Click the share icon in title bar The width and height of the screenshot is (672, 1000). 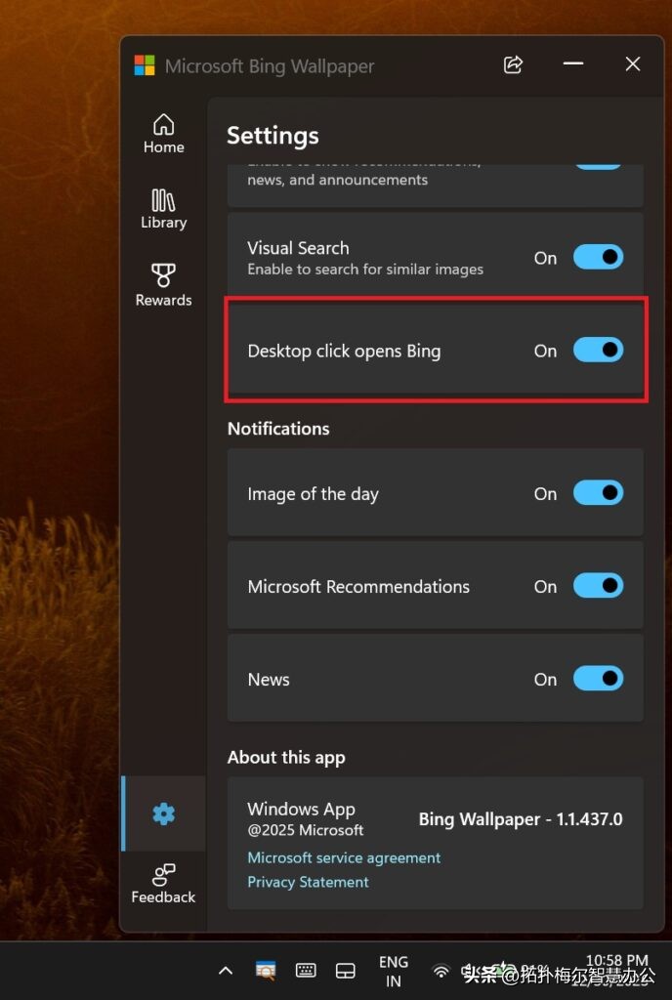coord(513,64)
